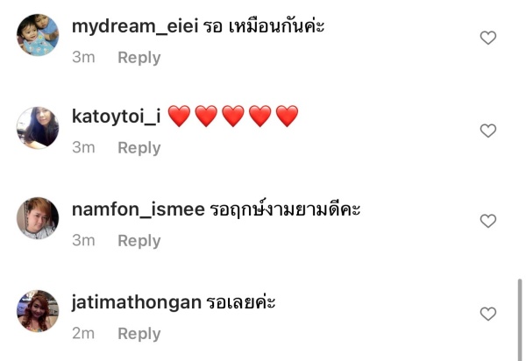
Task: View jatimathongan's avatar
Action: 38,311
